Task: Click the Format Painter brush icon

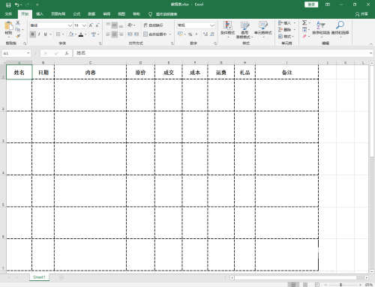Action: (18, 36)
